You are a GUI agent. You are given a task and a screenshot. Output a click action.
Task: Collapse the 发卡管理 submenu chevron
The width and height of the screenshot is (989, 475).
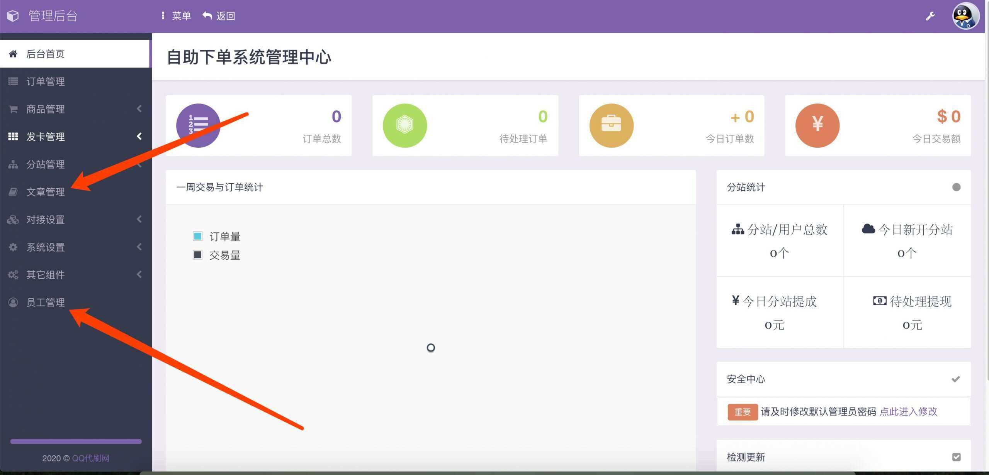coord(140,137)
